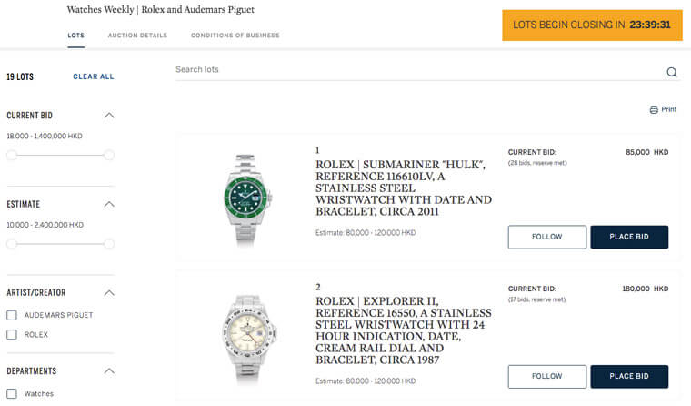691x406 pixels.
Task: Enable the Watches department checkbox
Action: [x=12, y=393]
